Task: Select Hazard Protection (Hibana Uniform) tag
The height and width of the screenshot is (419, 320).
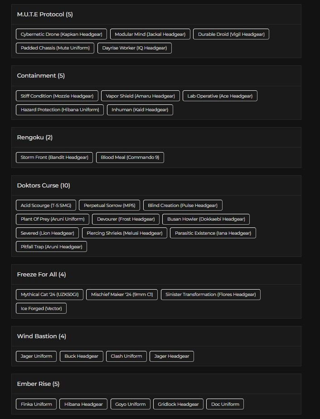Action: pyautogui.click(x=60, y=110)
